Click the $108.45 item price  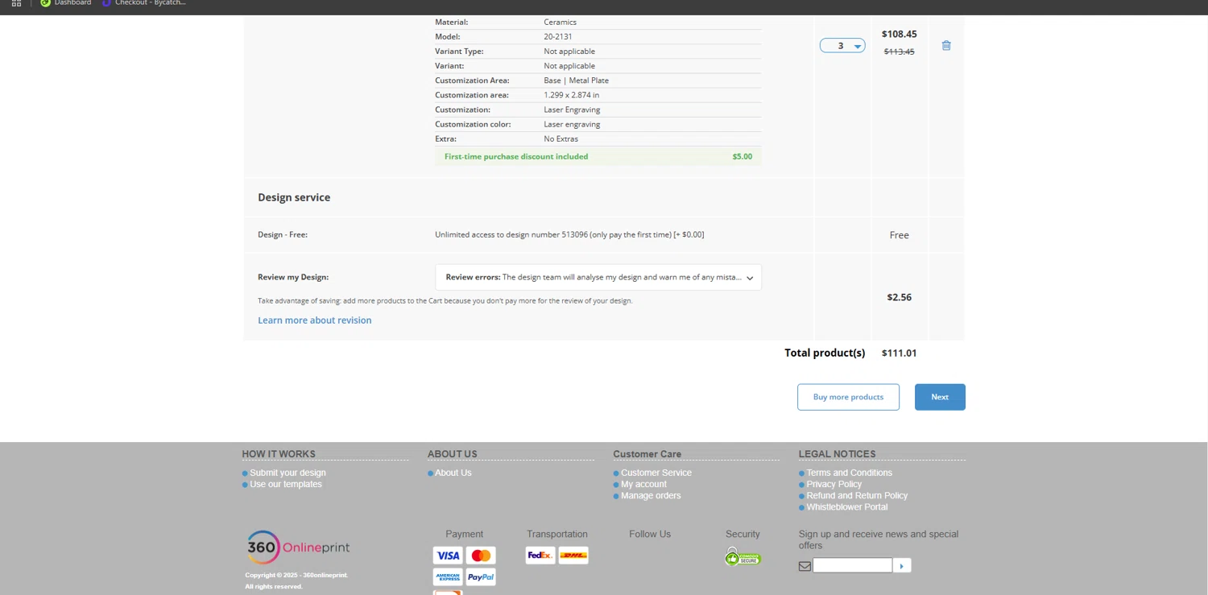[x=900, y=34]
